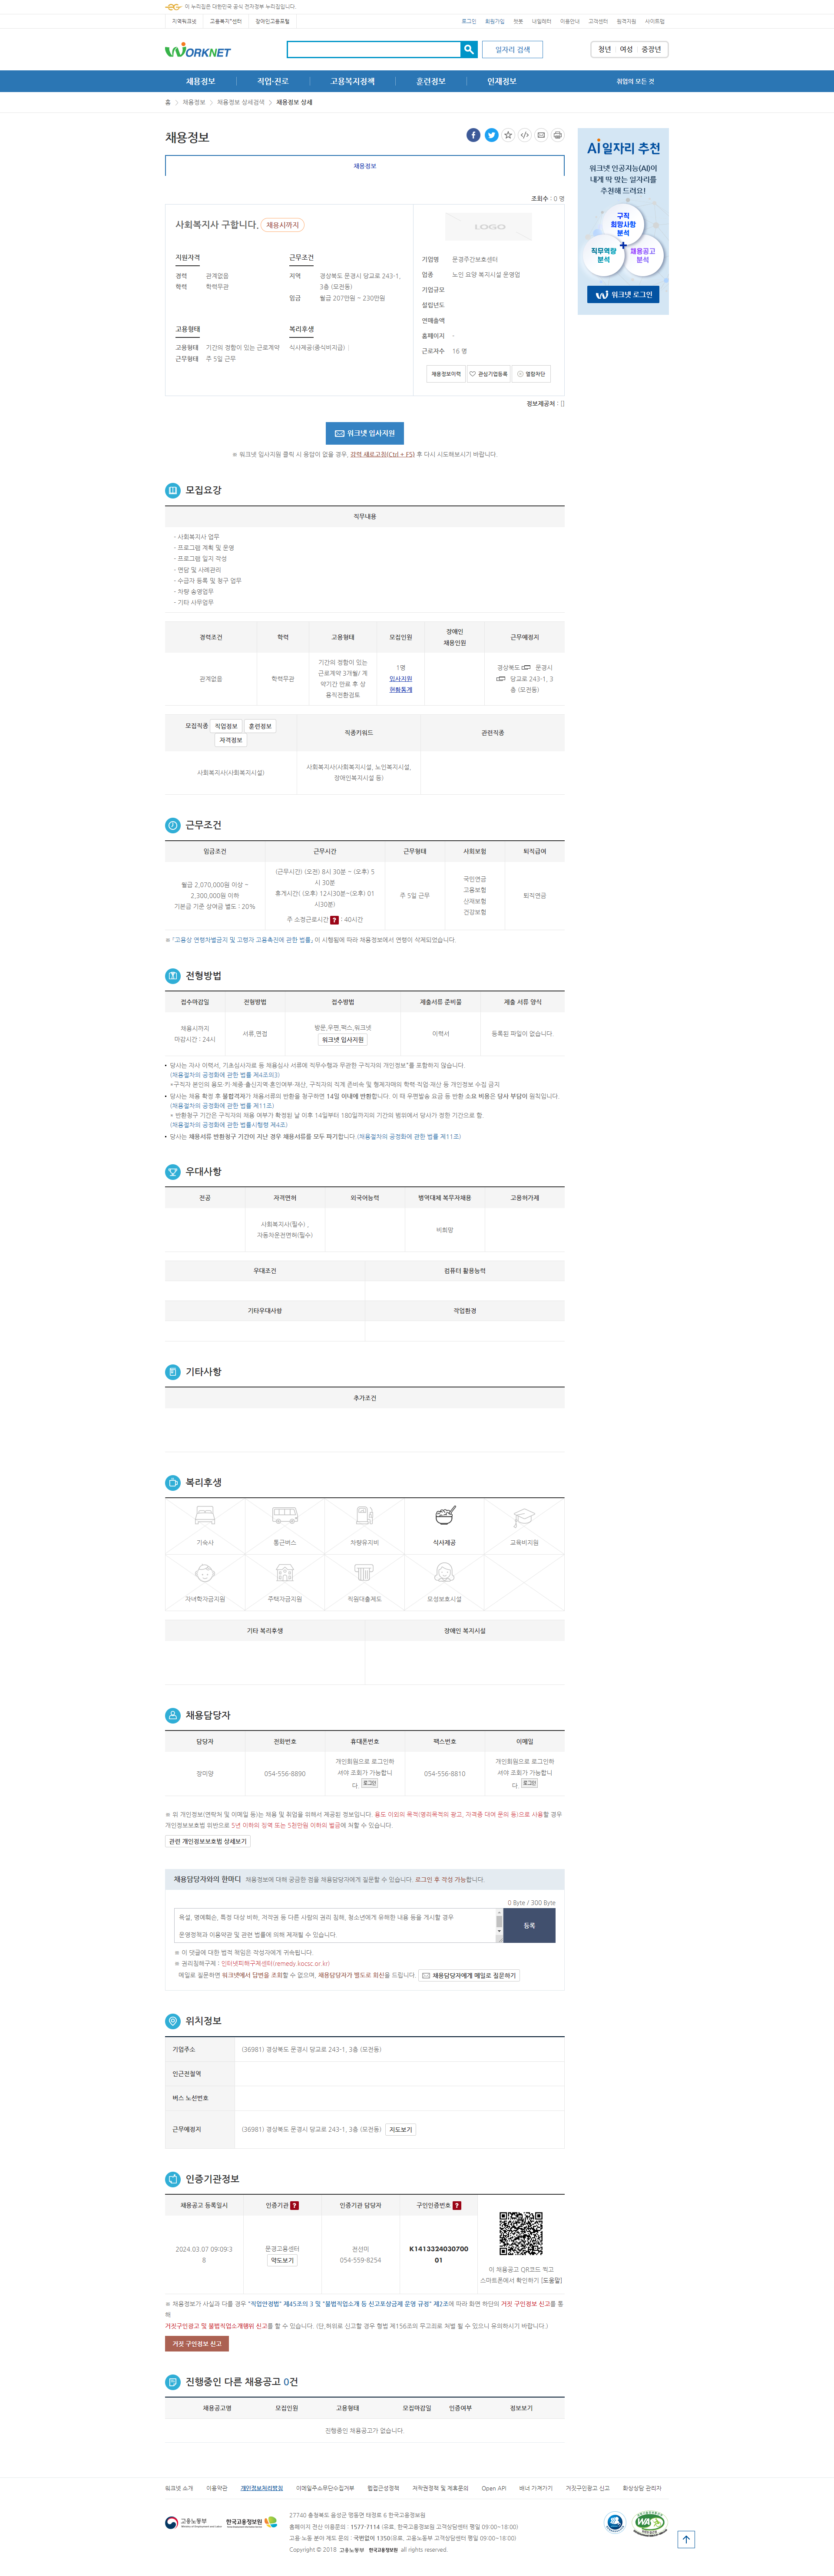Open the 훈련정보 main menu
834x2576 pixels.
[431, 81]
